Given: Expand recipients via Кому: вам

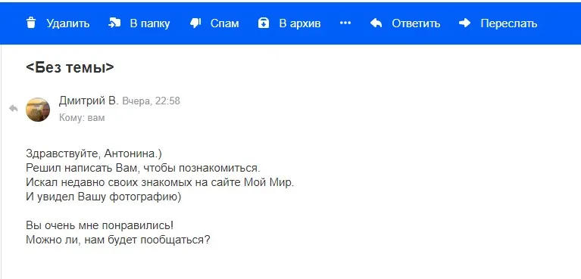Looking at the screenshot, I should (82, 118).
